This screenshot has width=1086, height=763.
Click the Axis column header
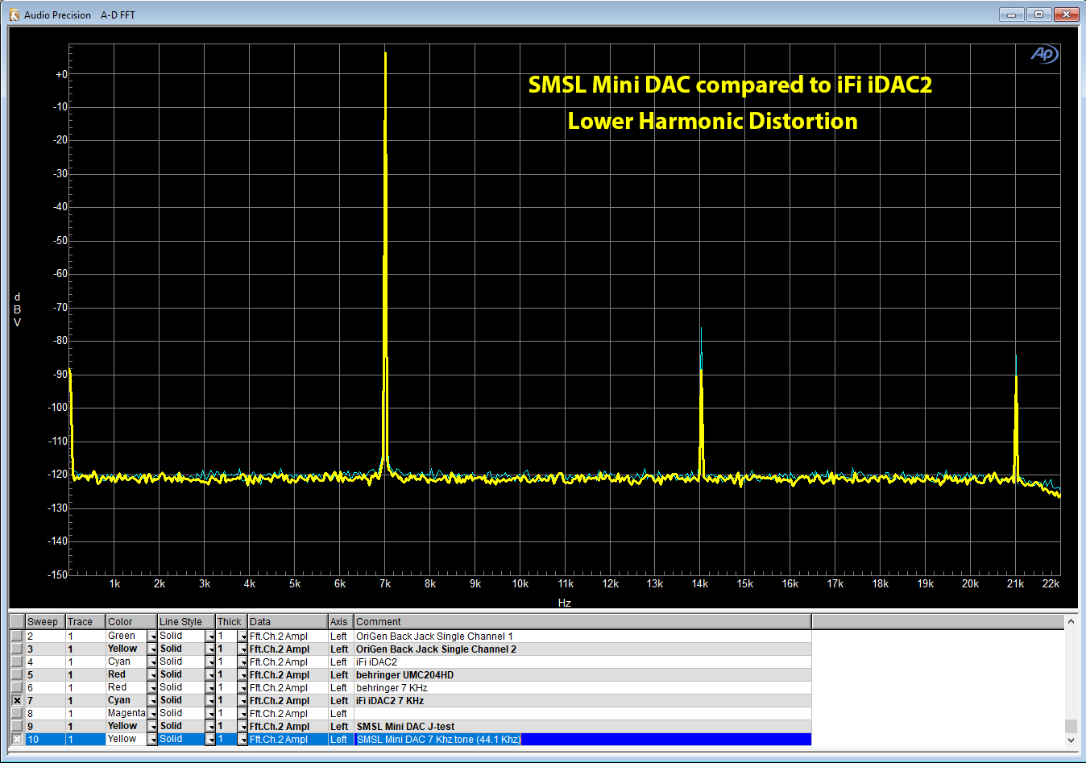coord(341,622)
